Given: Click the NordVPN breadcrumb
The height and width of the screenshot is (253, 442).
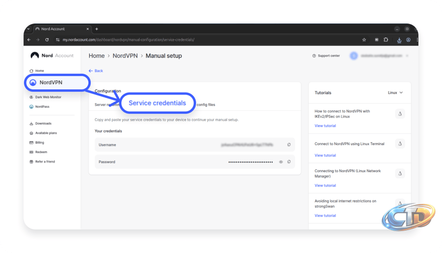Looking at the screenshot, I should pos(125,56).
